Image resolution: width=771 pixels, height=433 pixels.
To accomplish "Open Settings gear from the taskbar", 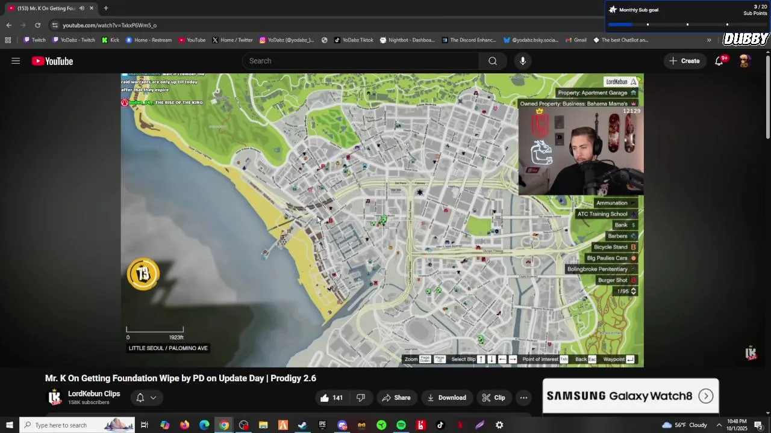I will (499, 425).
